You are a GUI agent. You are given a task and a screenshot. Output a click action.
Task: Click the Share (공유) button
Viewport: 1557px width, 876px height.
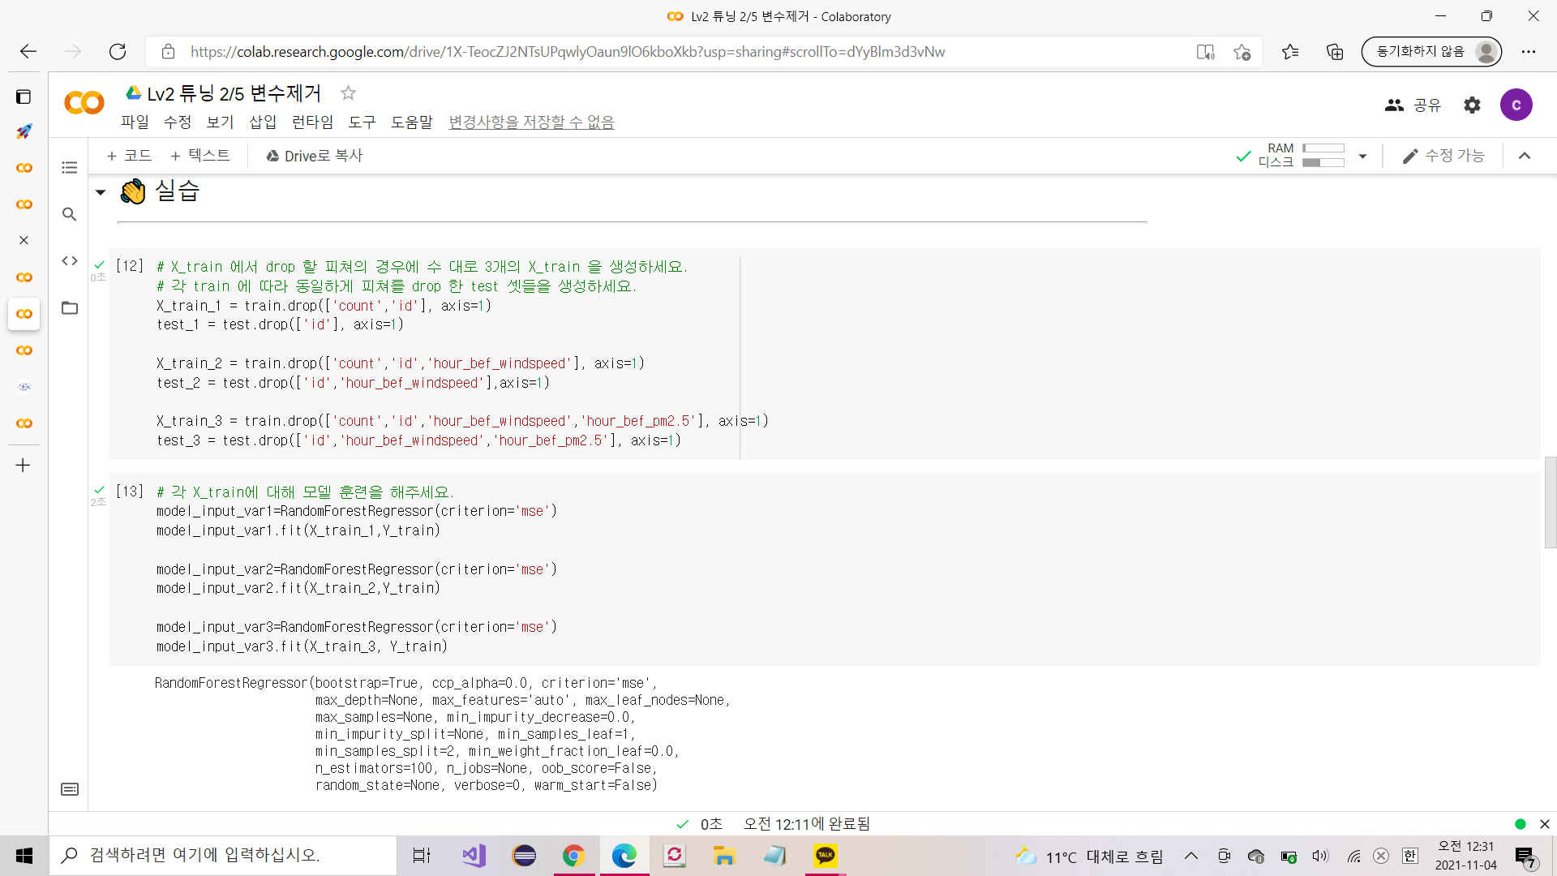[x=1413, y=105]
